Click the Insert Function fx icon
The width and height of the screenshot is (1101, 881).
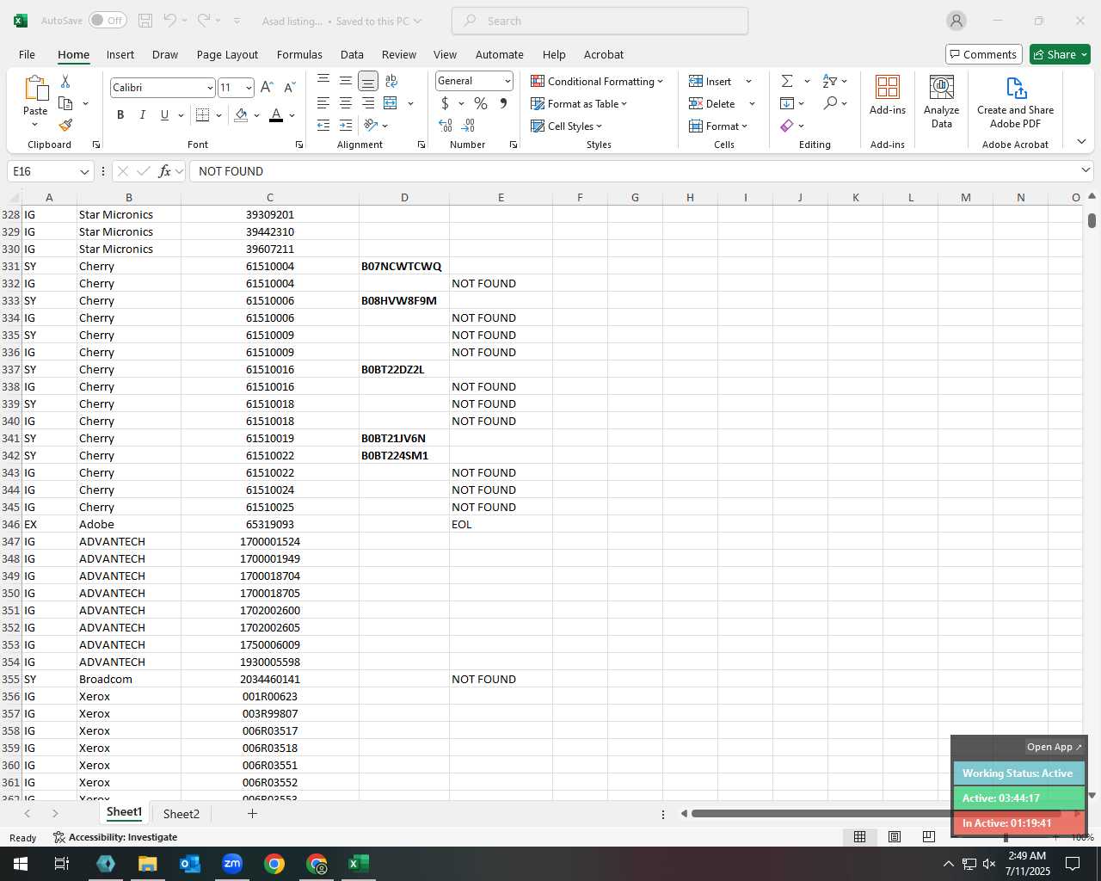165,171
